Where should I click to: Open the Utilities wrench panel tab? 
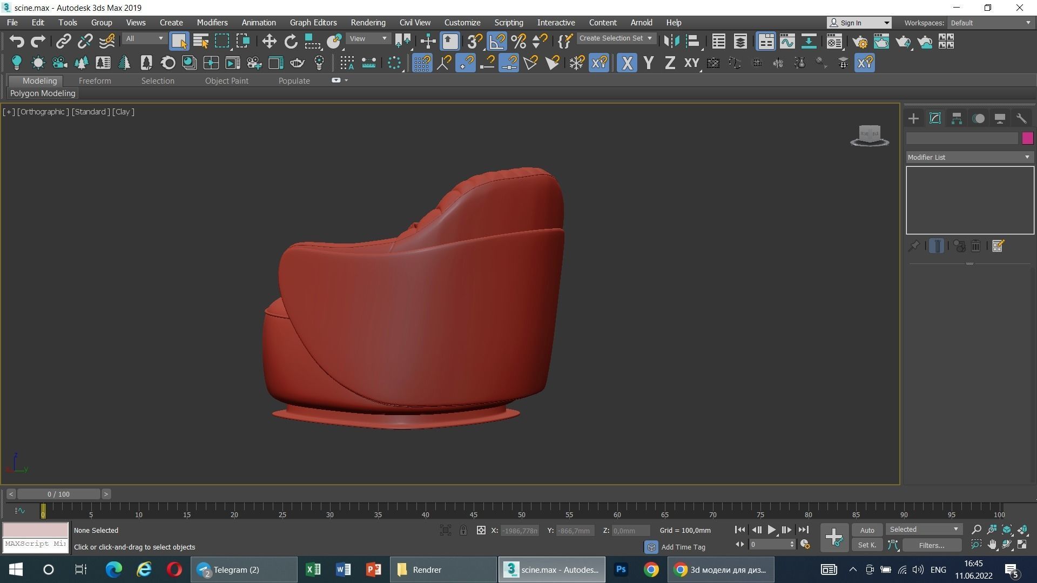coord(1021,119)
